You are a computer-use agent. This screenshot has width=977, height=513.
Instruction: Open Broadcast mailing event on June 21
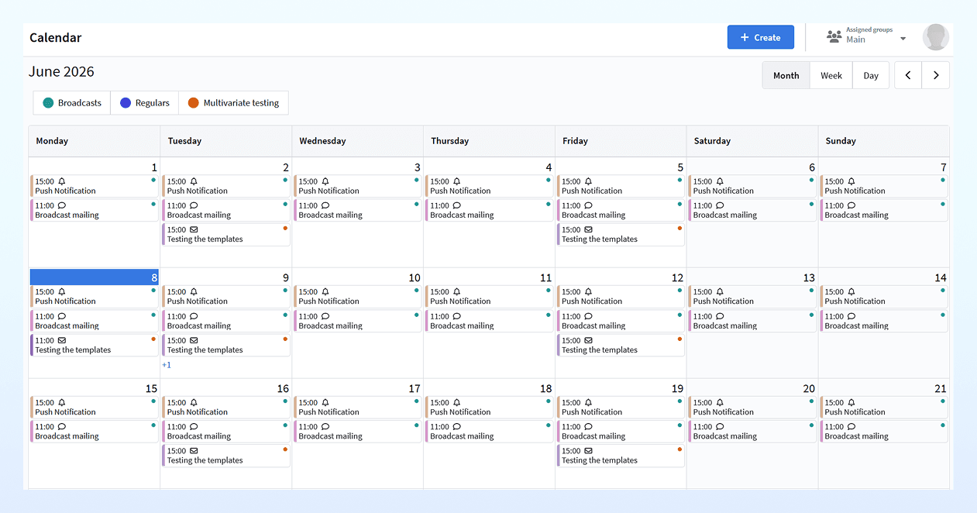[884, 432]
